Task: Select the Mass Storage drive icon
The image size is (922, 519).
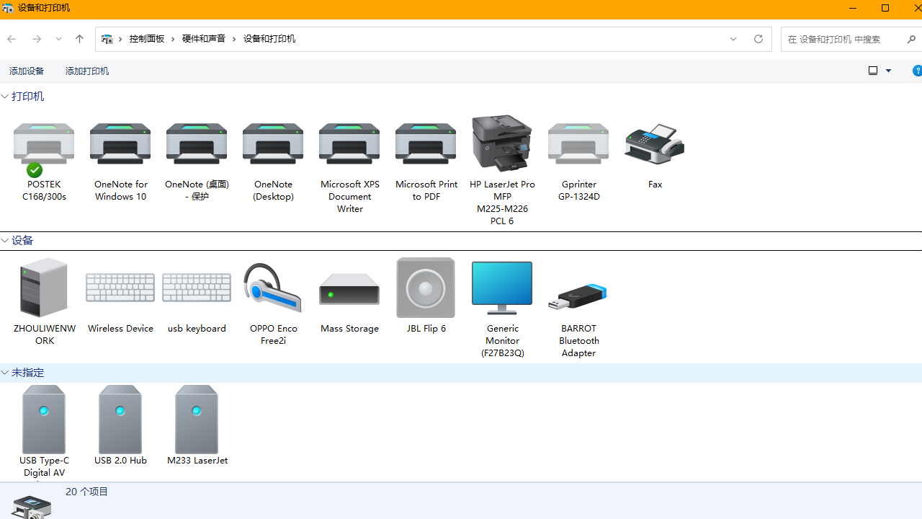Action: point(349,288)
